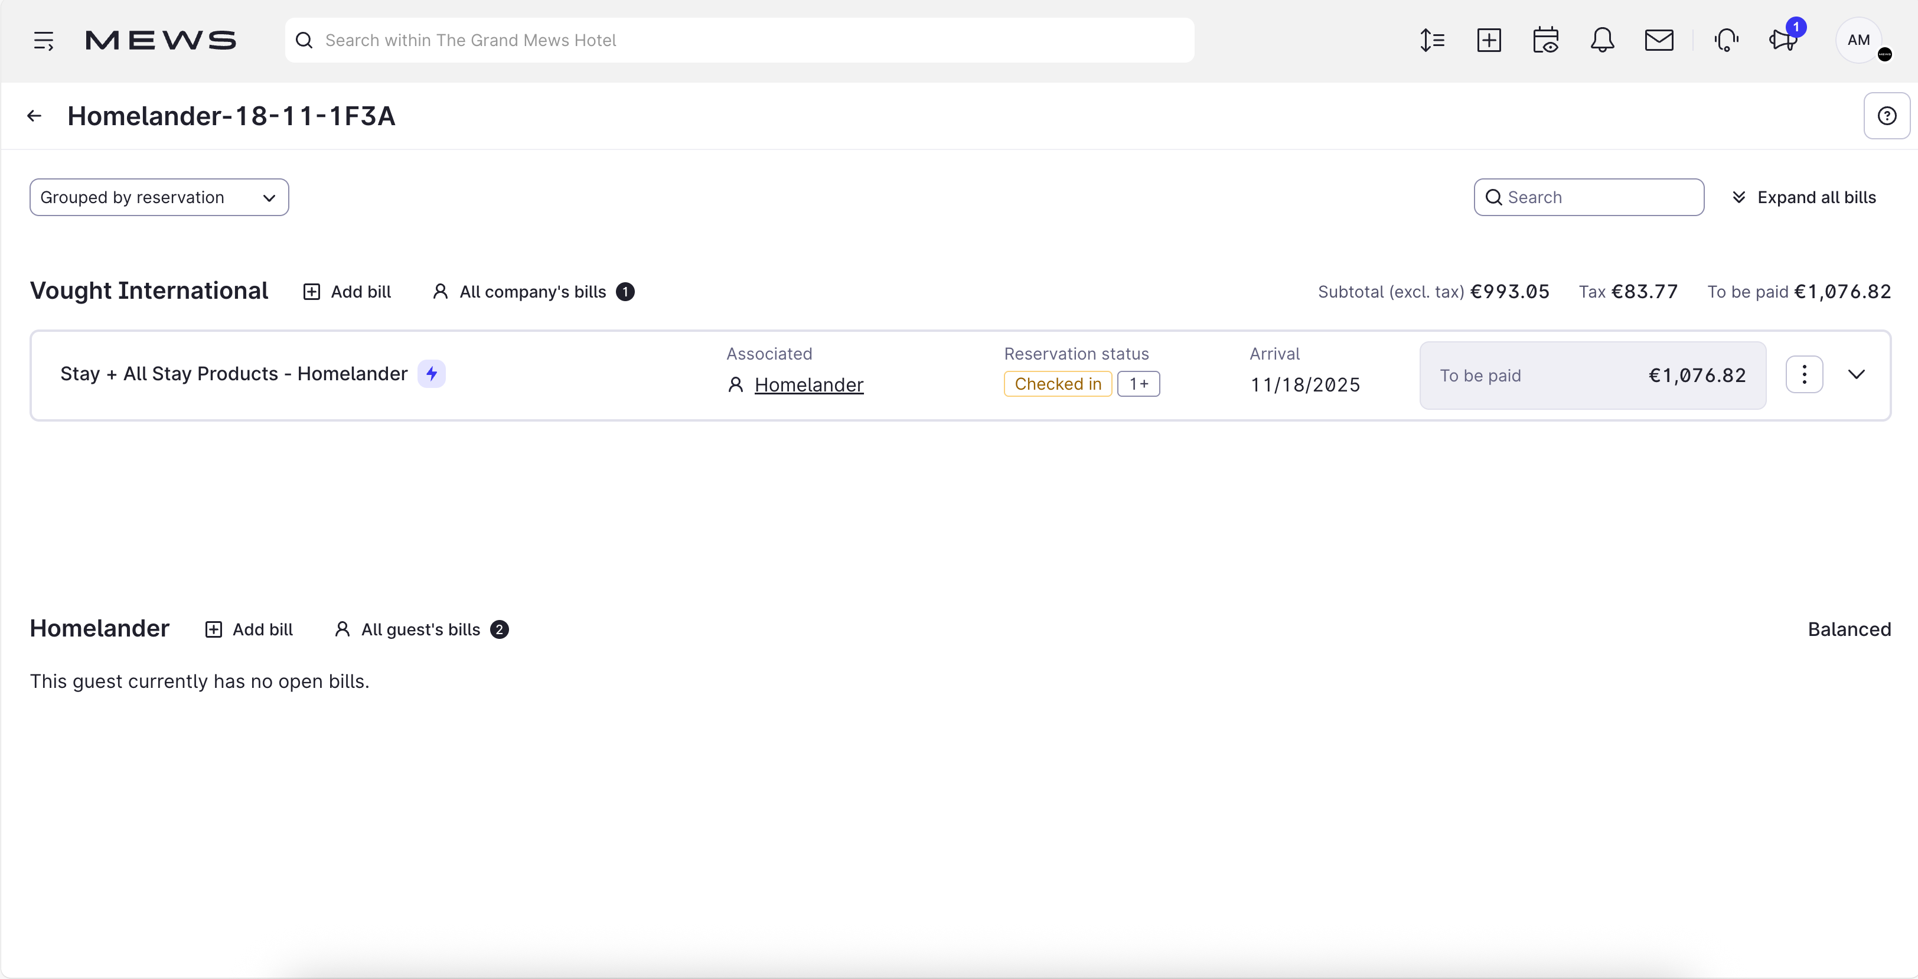The width and height of the screenshot is (1918, 979).
Task: Open the Grouped by reservation dropdown
Action: [159, 197]
